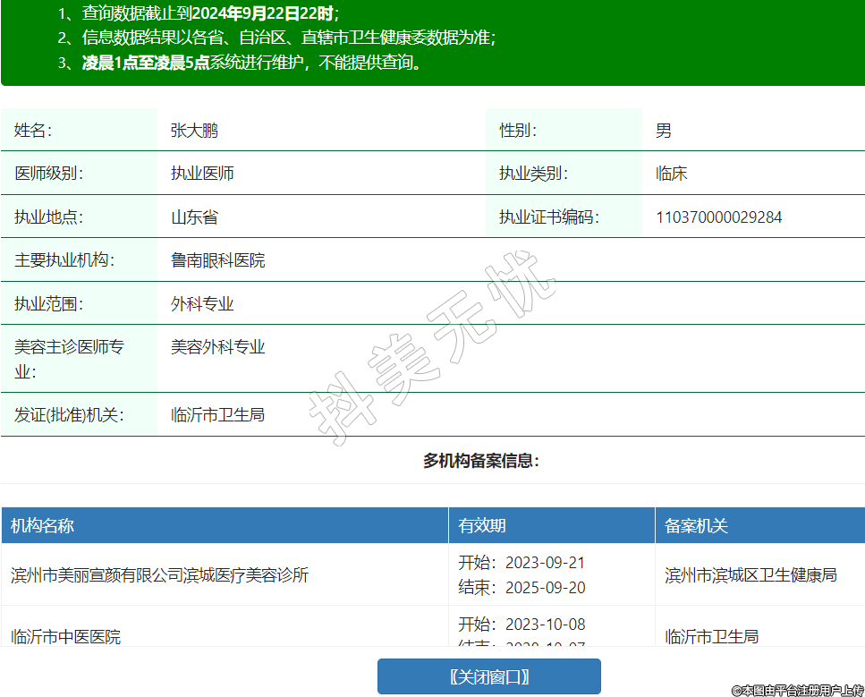Viewport: 865px width, 697px height.
Task: Click the 滨州市滨城区卫生健康局 cell
Action: point(751,574)
